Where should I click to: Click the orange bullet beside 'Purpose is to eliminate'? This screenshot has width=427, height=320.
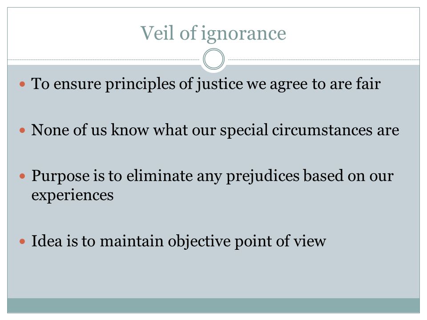coord(22,176)
